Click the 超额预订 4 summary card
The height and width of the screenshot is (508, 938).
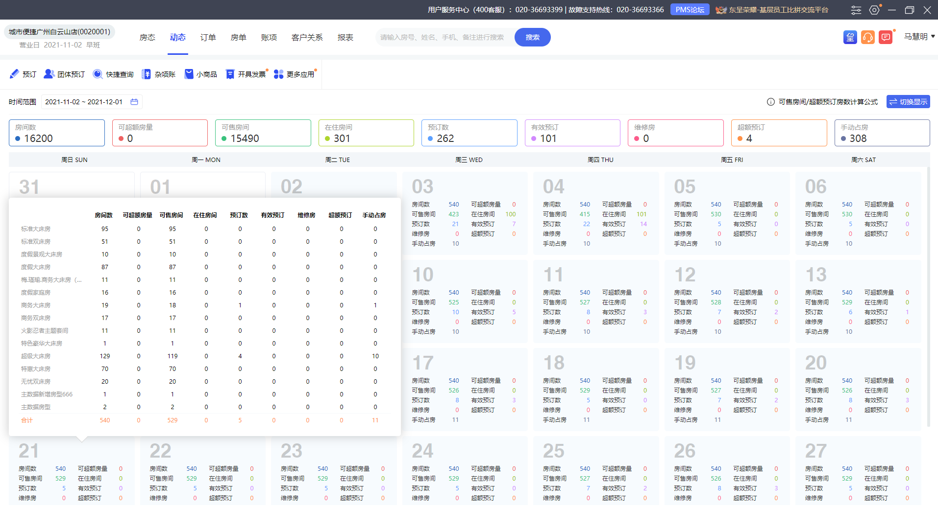pos(779,133)
